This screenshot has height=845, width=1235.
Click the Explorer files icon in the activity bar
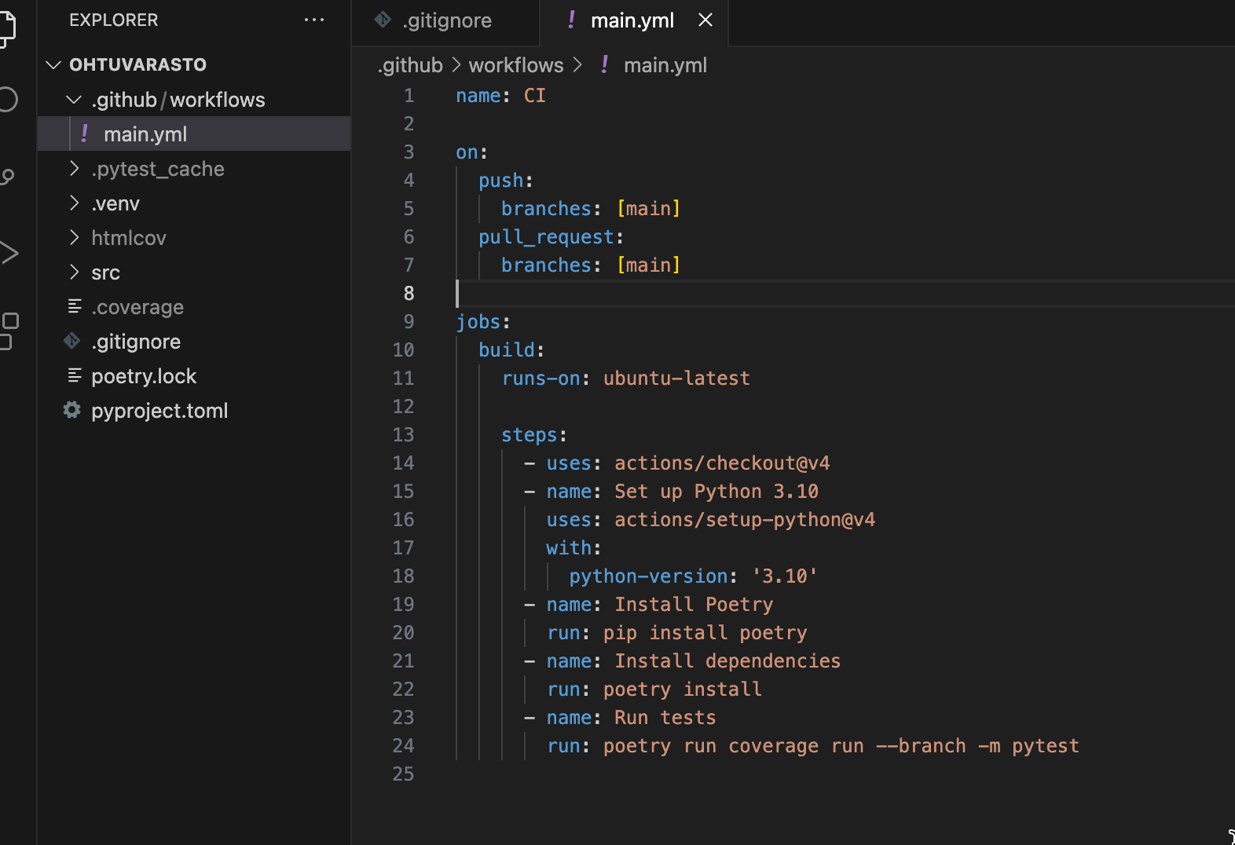[x=6, y=28]
